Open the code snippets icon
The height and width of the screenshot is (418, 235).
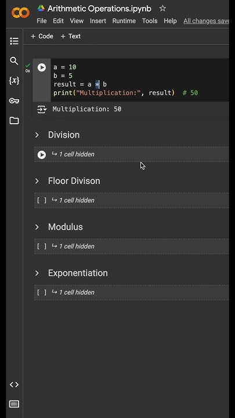pyautogui.click(x=14, y=384)
